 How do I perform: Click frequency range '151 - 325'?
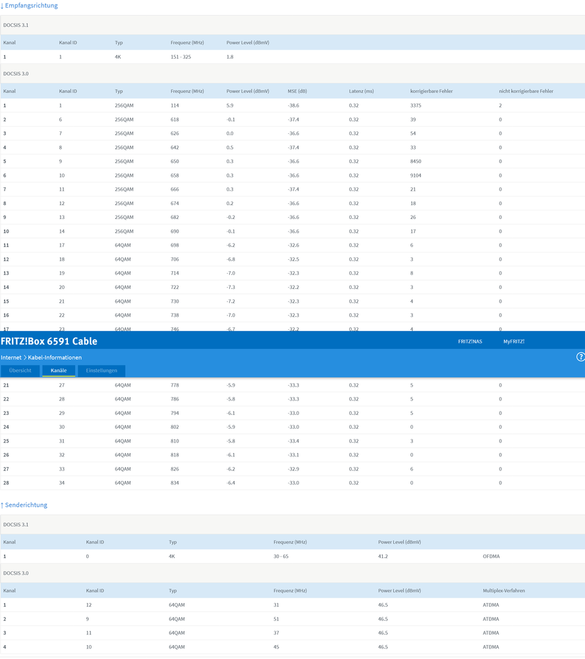coord(181,57)
